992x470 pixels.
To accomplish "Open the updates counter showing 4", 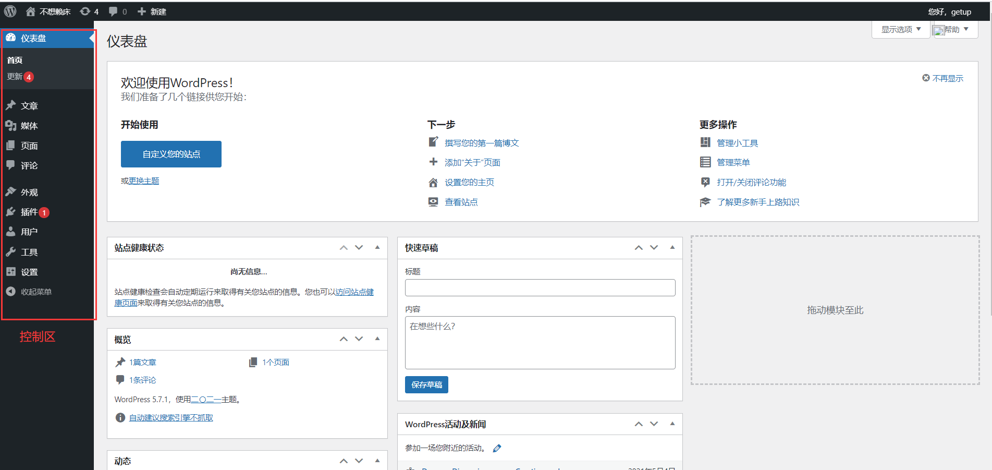I will 89,11.
